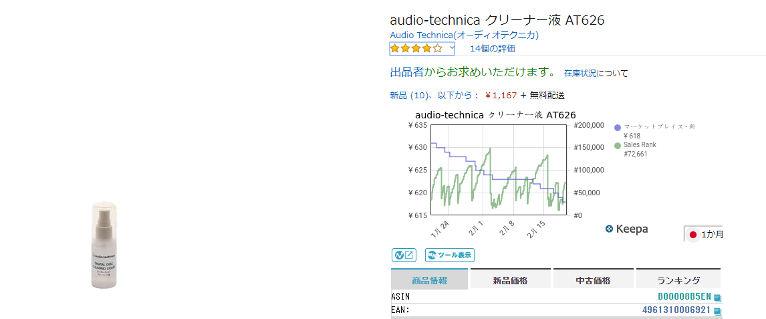Screen dimensions: 766x319
Task: Toggle the Sales Rank legend series
Action: pos(639,144)
